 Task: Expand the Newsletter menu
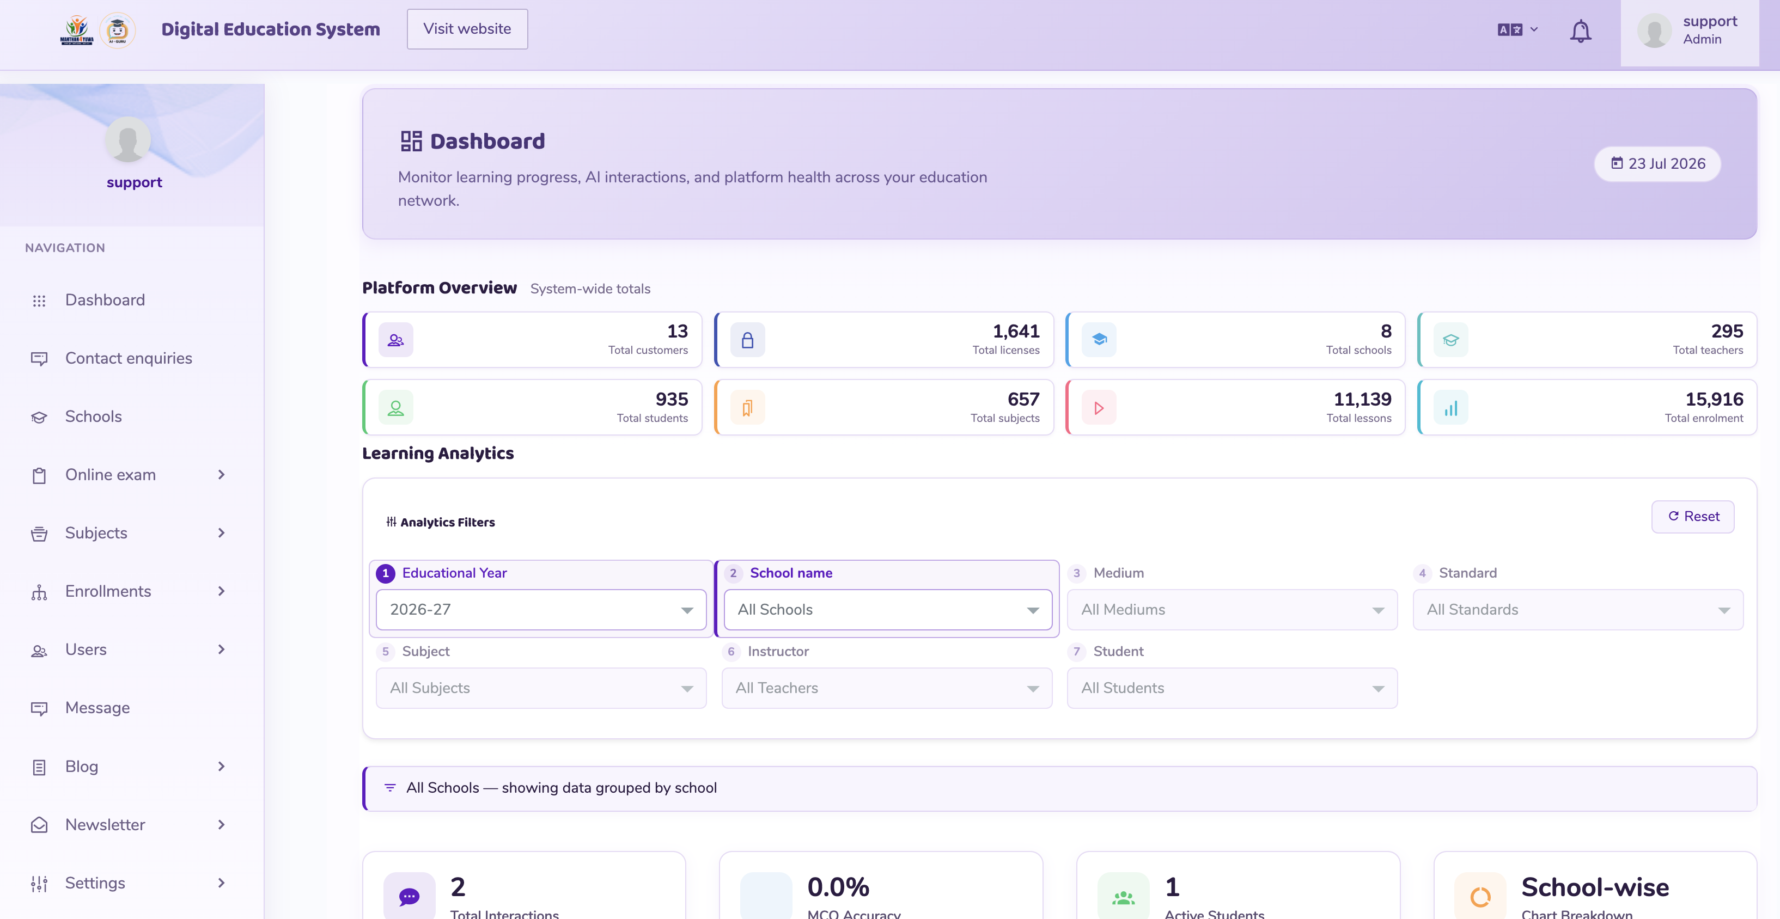tap(131, 825)
